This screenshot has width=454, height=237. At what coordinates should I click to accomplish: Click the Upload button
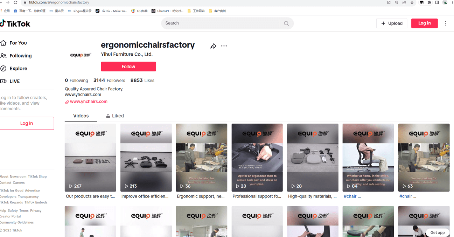(x=392, y=23)
